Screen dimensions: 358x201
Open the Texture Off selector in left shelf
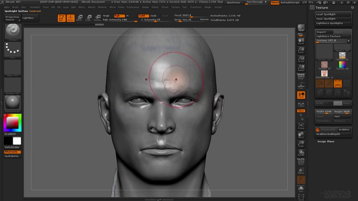coord(13,86)
